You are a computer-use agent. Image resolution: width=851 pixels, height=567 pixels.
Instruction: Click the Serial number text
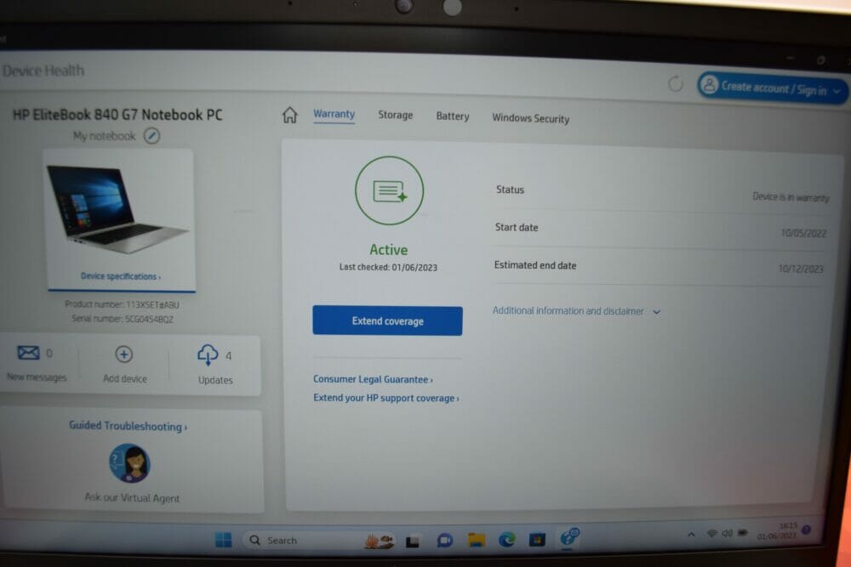pyautogui.click(x=123, y=319)
